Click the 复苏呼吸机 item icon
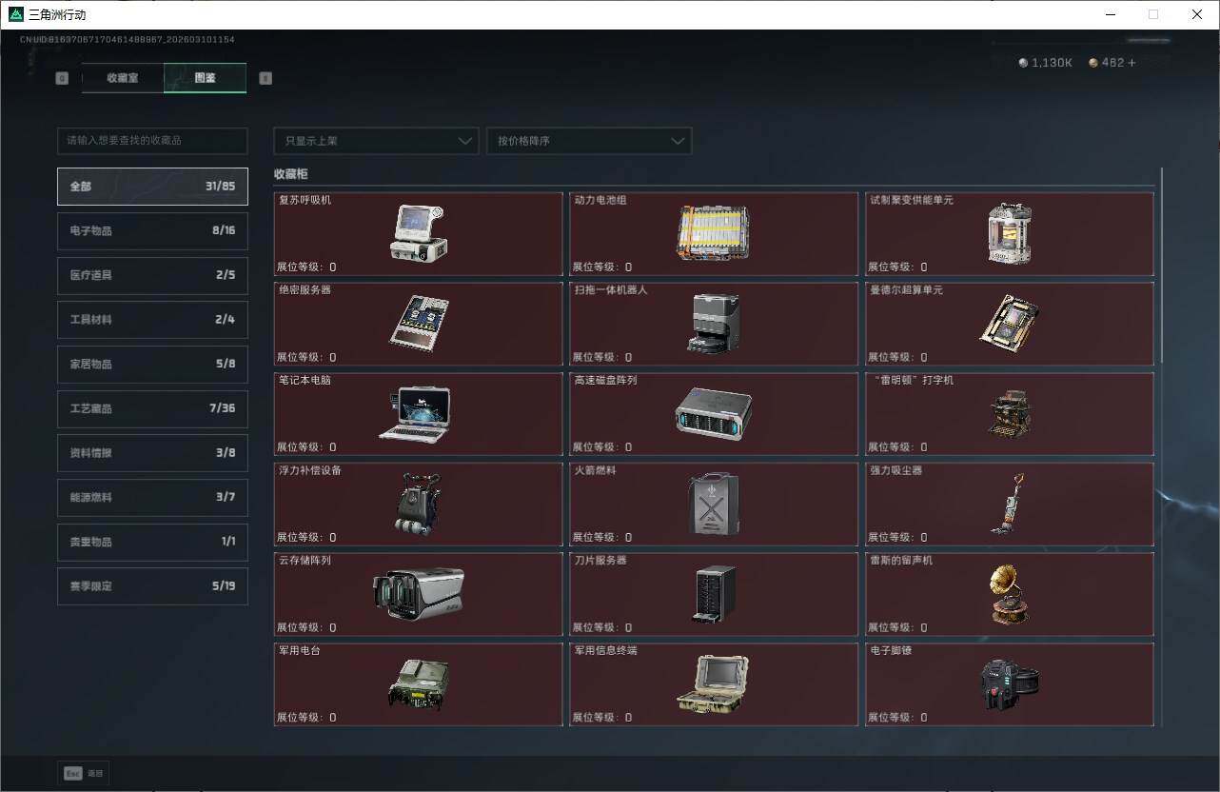1220x792 pixels. point(418,232)
